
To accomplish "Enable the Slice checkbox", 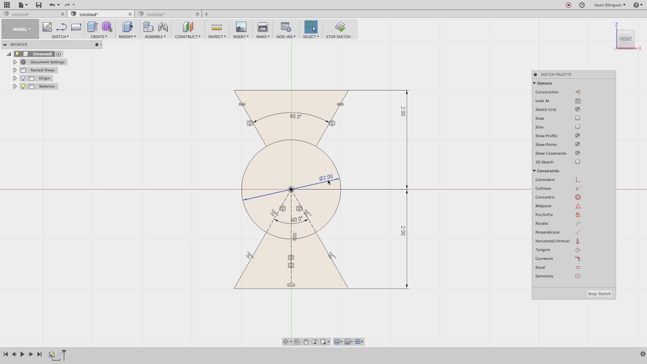I will (577, 127).
